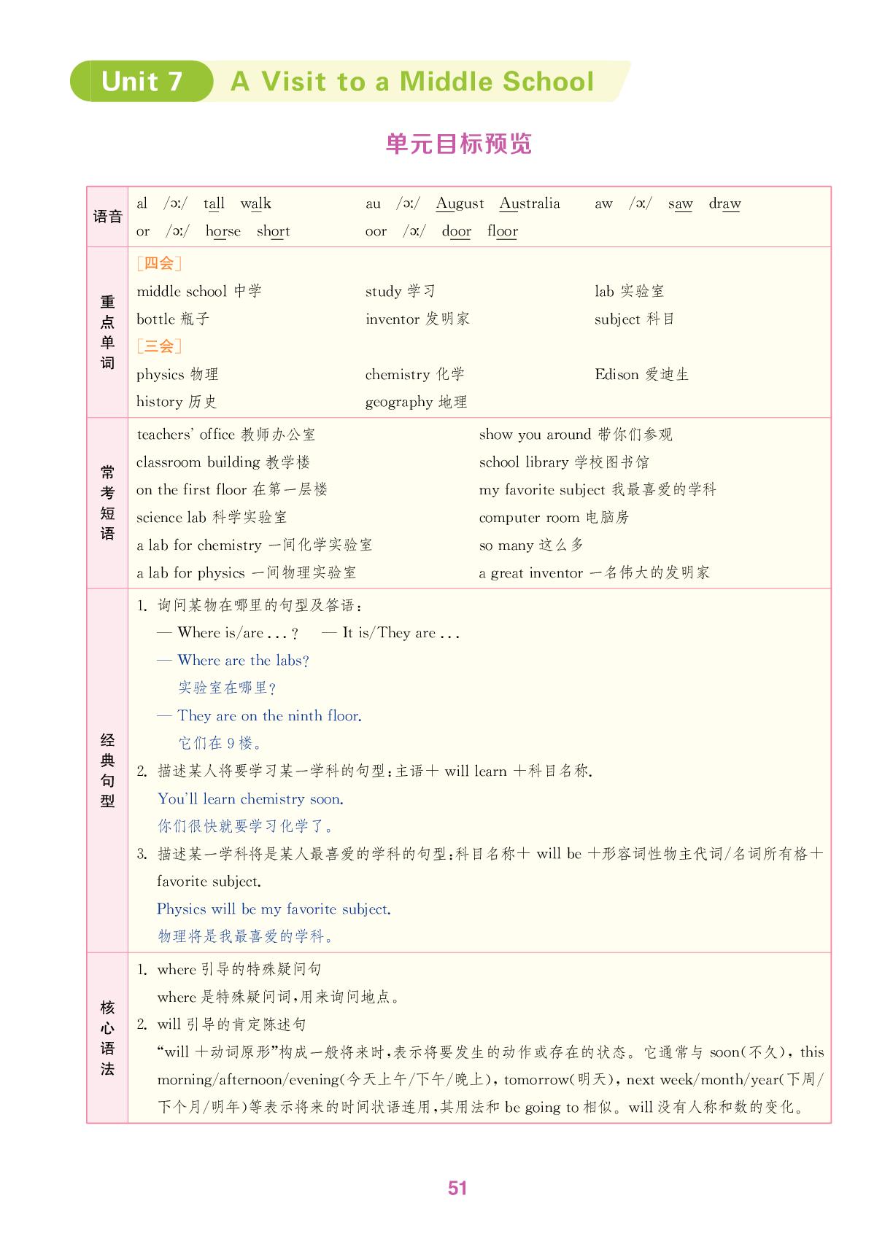This screenshot has width=893, height=1244.
Task: Click the orange [四会] tag
Action: click(x=159, y=263)
